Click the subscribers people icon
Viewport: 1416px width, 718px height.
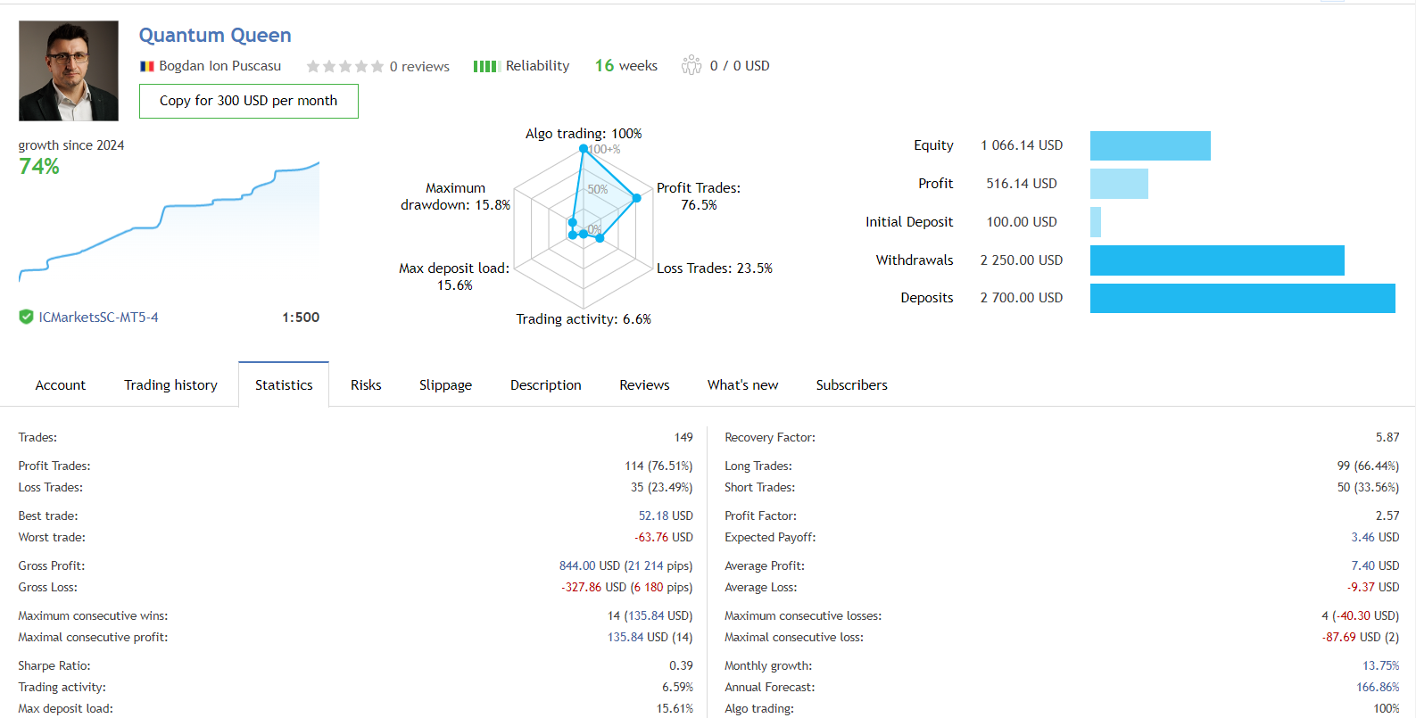click(691, 65)
